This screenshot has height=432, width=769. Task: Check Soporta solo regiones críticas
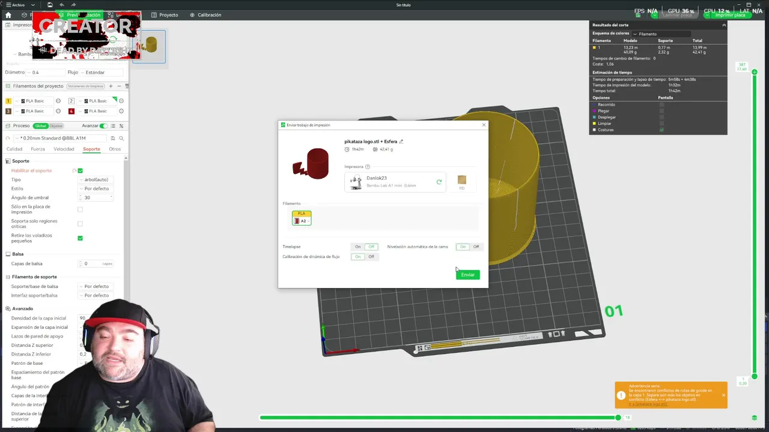pyautogui.click(x=80, y=224)
